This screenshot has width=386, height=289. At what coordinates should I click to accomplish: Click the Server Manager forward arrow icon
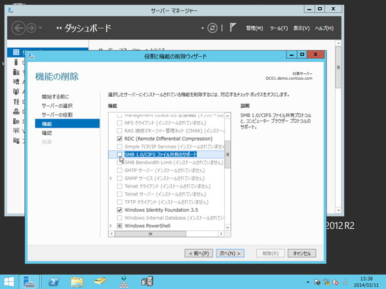click(31, 28)
